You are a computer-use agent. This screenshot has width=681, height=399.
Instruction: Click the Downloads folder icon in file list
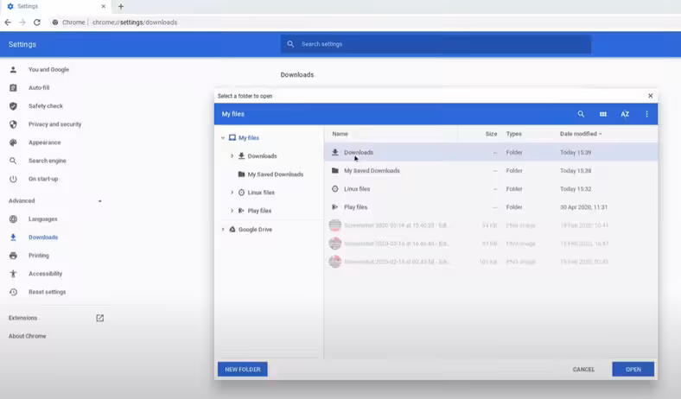click(334, 152)
